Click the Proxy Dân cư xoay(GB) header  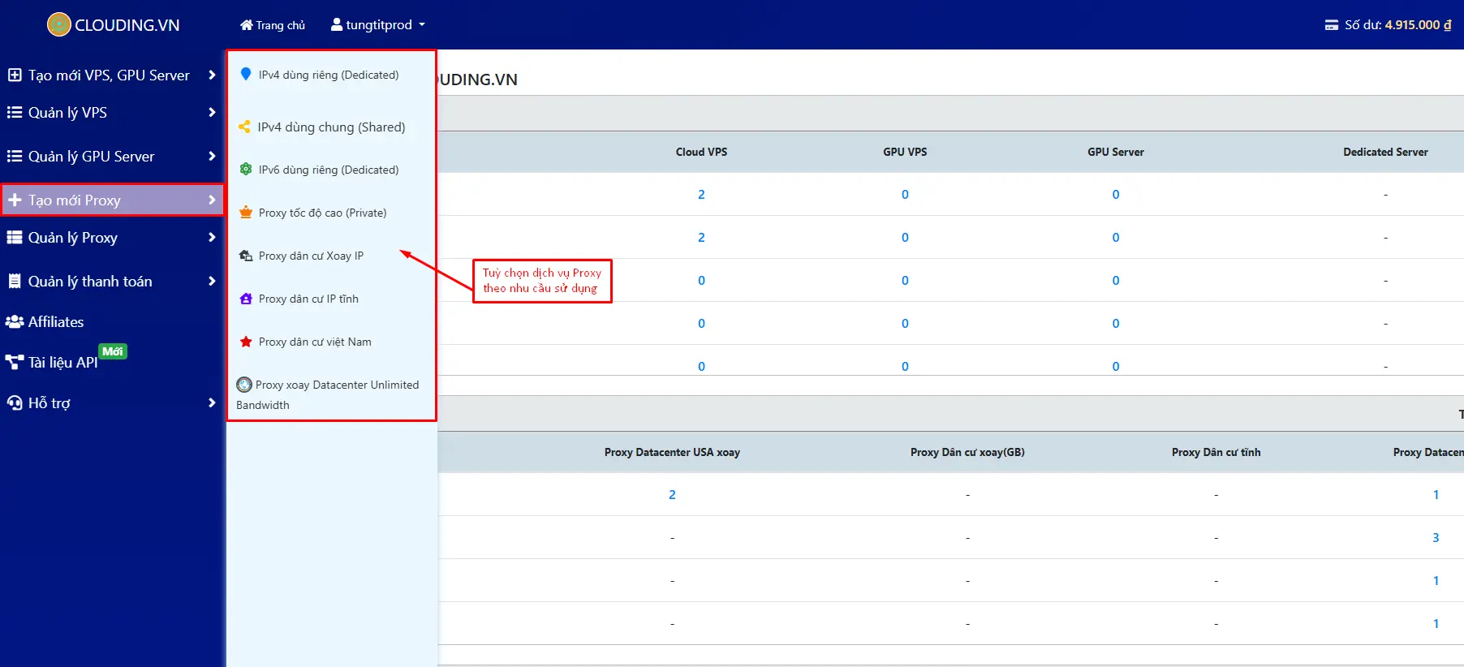click(x=967, y=452)
